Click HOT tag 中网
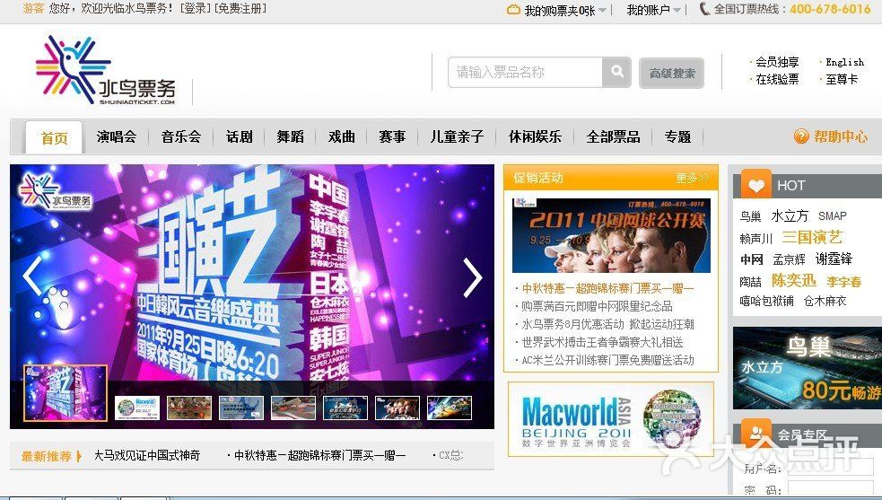This screenshot has width=882, height=500. 751,259
